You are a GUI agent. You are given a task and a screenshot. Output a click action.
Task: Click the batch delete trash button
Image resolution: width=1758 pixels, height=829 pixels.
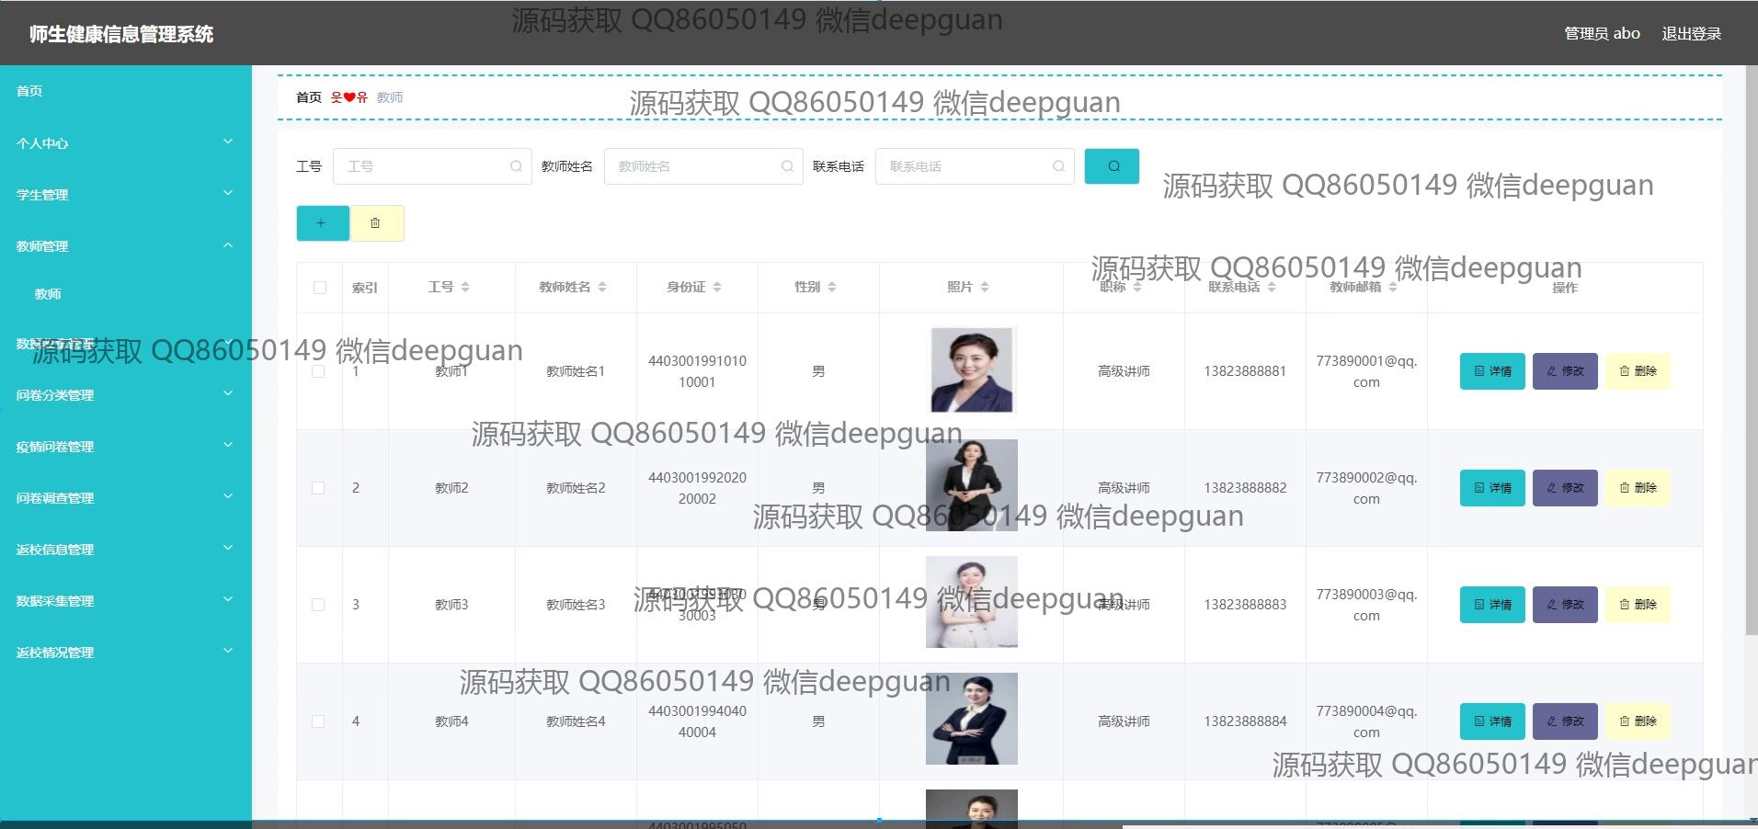coord(376,223)
